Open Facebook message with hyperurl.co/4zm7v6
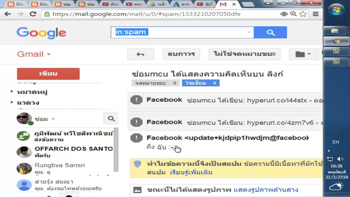Screen dimensions: 350x197 coord(225,122)
